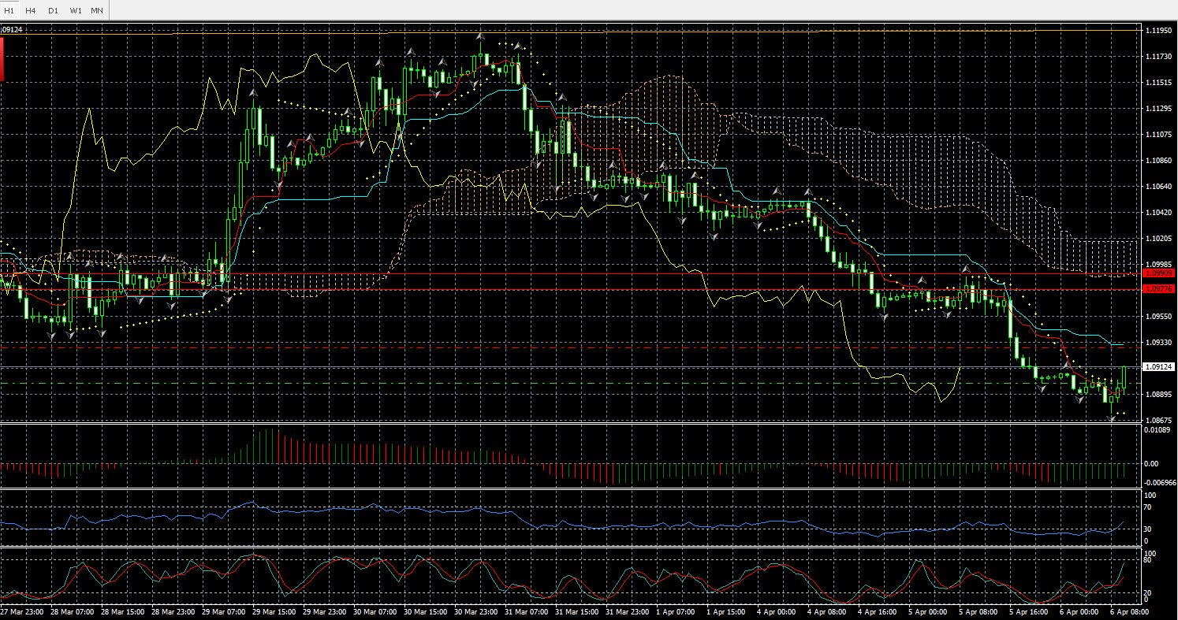
Task: Click the 1.10860 price scale label
Action: pos(1158,160)
